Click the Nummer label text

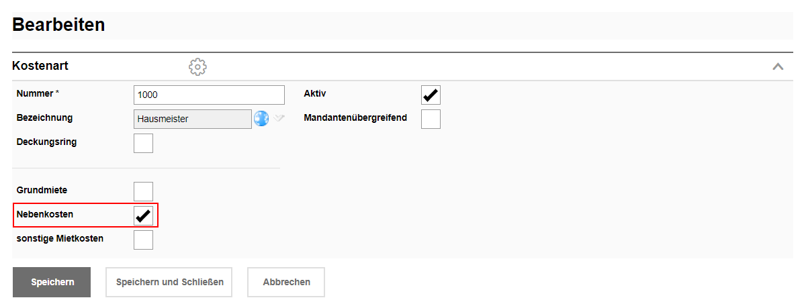pos(34,93)
